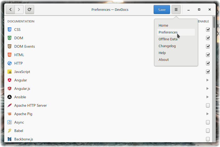The height and width of the screenshot is (147, 220).
Task: Click the Apache Pig icon
Action: tap(10, 114)
